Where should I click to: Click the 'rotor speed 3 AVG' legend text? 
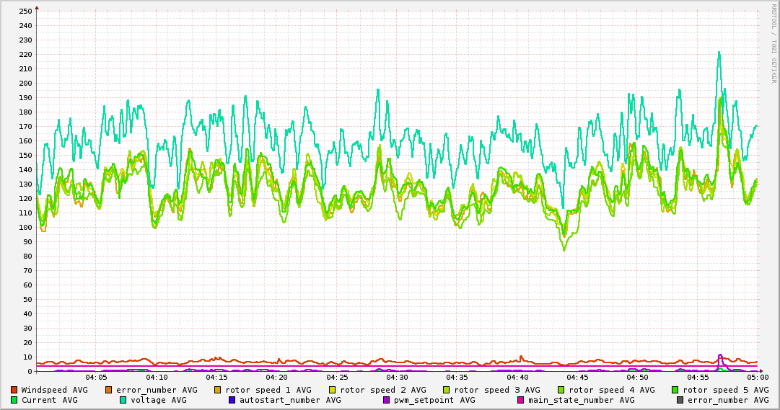(x=497, y=390)
